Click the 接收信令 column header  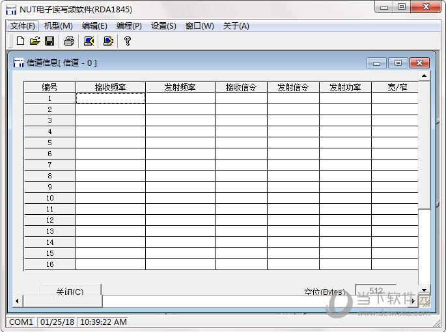(x=241, y=87)
